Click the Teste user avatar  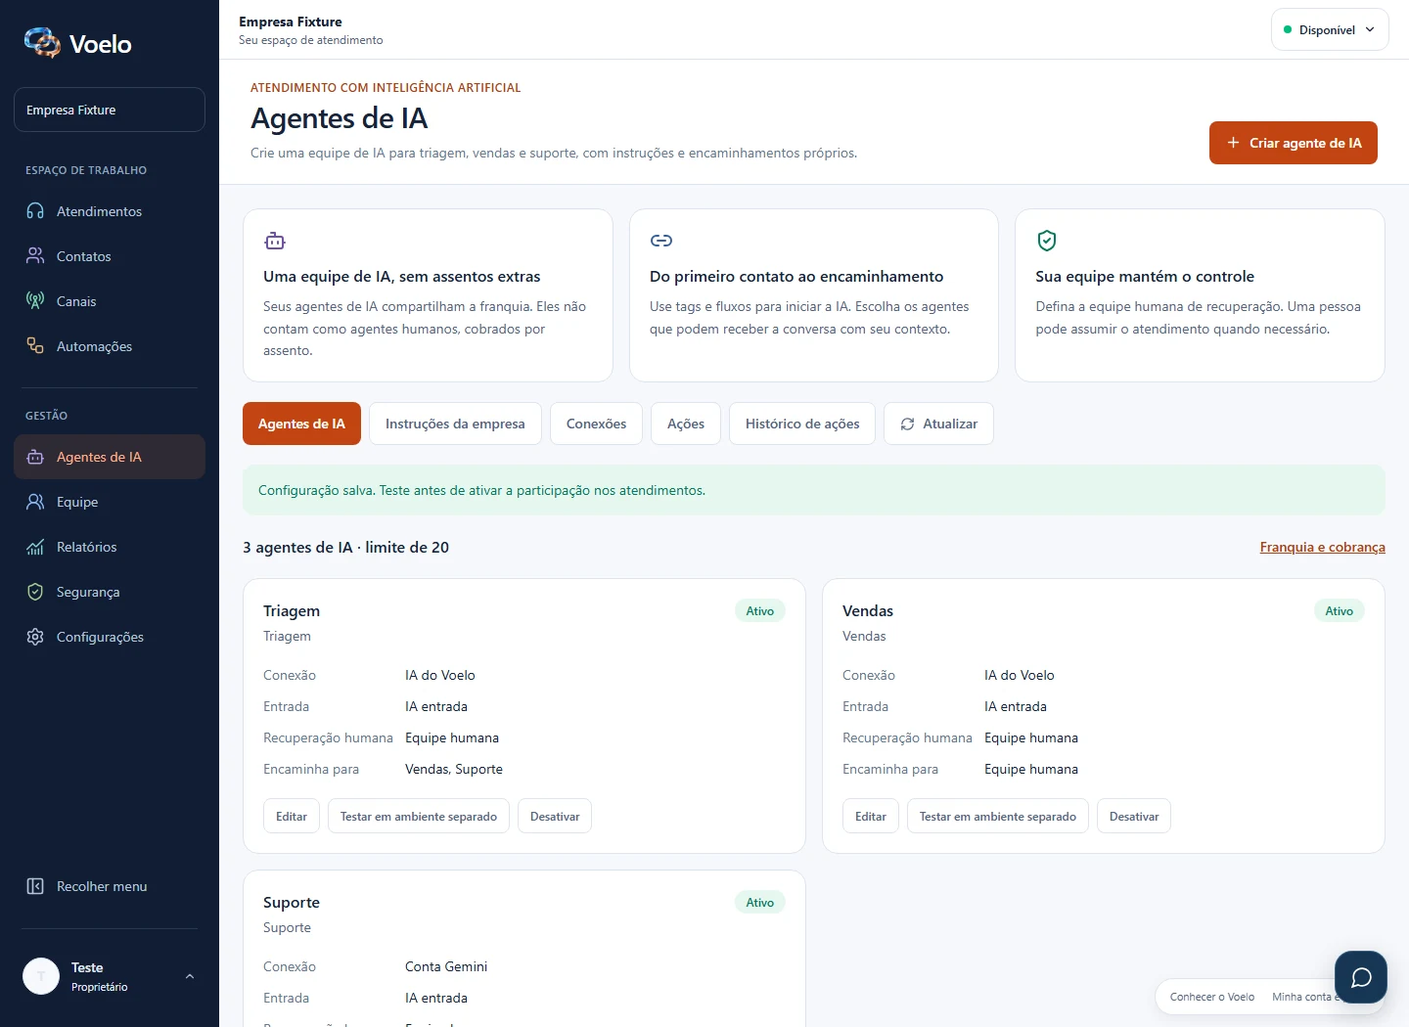click(x=41, y=976)
